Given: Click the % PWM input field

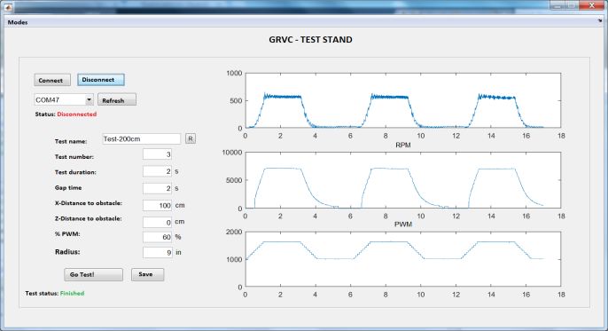Looking at the screenshot, I should pyautogui.click(x=157, y=237).
